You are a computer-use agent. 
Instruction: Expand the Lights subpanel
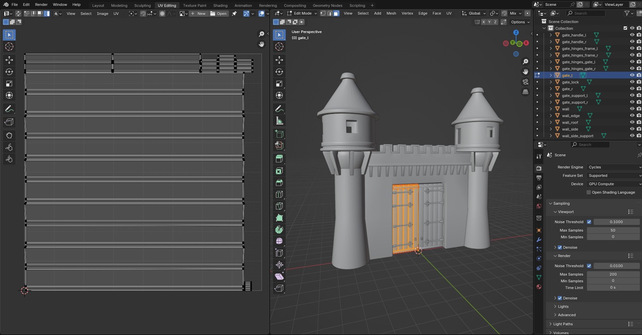click(x=563, y=306)
